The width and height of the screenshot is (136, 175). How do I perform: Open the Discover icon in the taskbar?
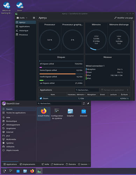(18, 171)
